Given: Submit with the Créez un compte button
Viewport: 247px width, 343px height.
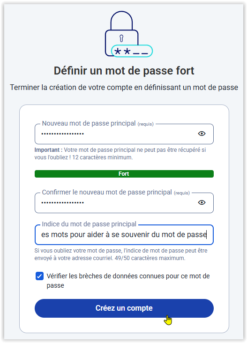Looking at the screenshot, I should click(124, 308).
